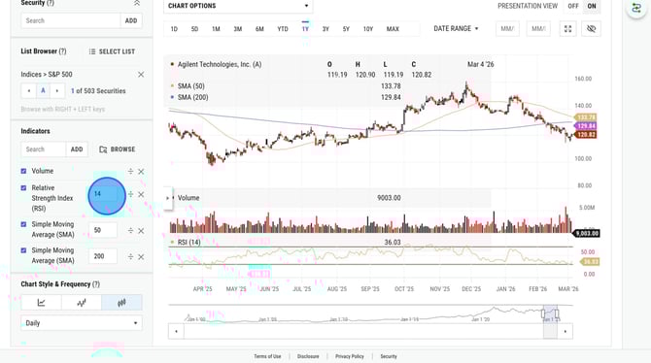Click the move handle for Volume indicator
The height and width of the screenshot is (363, 651).
click(x=130, y=172)
